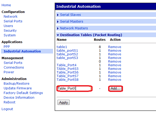Open the table1 destination table
The image size is (156, 114).
[62, 47]
